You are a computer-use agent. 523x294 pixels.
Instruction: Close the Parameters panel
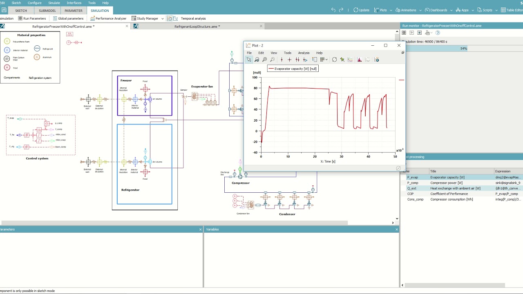[200, 229]
